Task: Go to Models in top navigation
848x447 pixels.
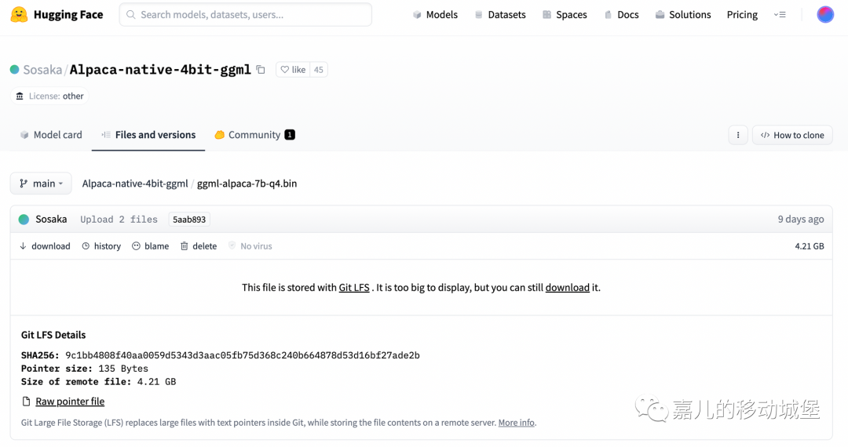Action: coord(435,15)
